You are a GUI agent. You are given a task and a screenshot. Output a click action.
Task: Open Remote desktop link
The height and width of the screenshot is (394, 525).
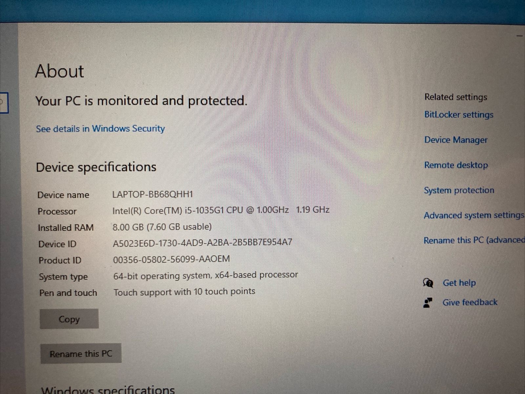[456, 165]
